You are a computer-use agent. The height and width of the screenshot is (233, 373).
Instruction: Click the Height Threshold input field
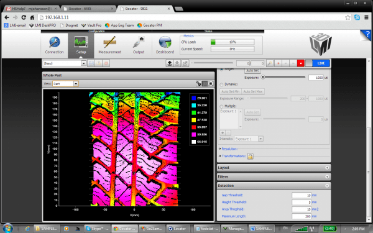tap(302, 203)
